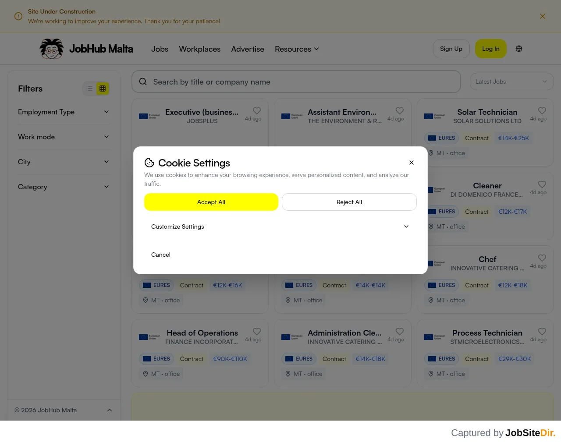Image resolution: width=561 pixels, height=446 pixels.
Task: Expand the Employment Type filter
Action: 64,112
